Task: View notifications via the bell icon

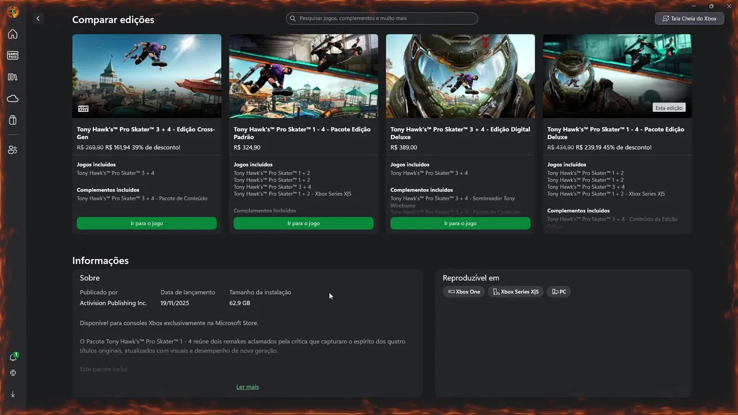Action: pos(13,357)
